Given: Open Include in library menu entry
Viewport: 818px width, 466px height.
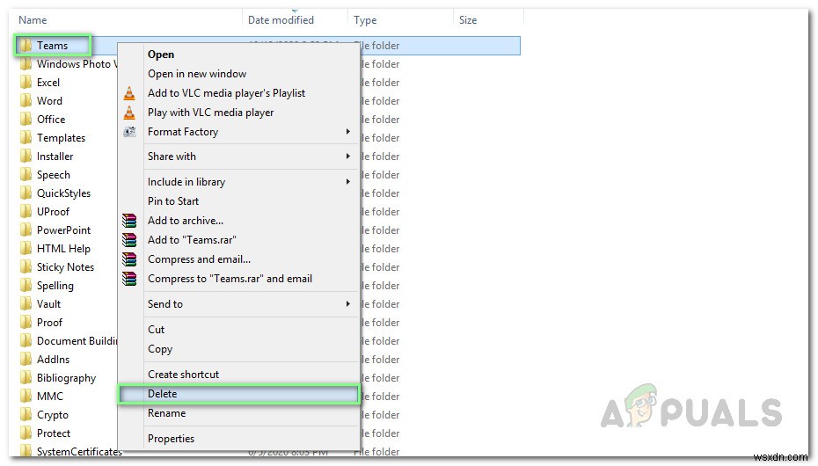Looking at the screenshot, I should click(x=186, y=182).
